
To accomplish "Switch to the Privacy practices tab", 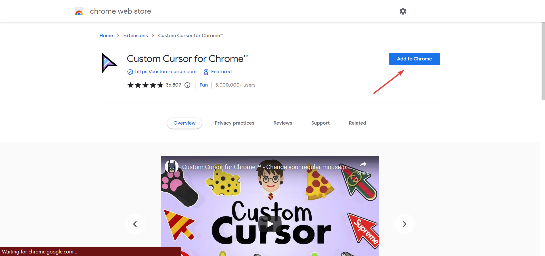I will pyautogui.click(x=234, y=123).
